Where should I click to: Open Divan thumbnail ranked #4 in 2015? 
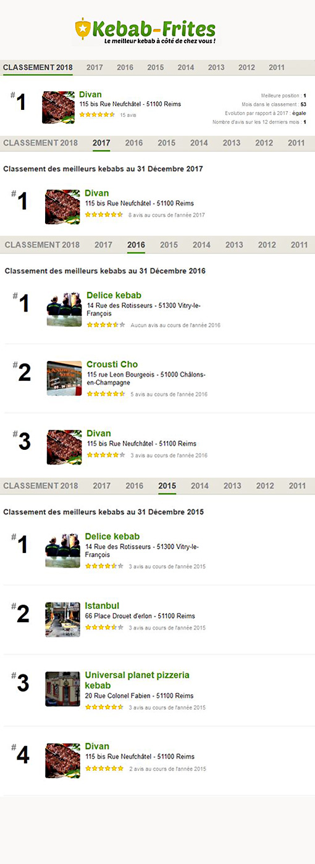(62, 760)
